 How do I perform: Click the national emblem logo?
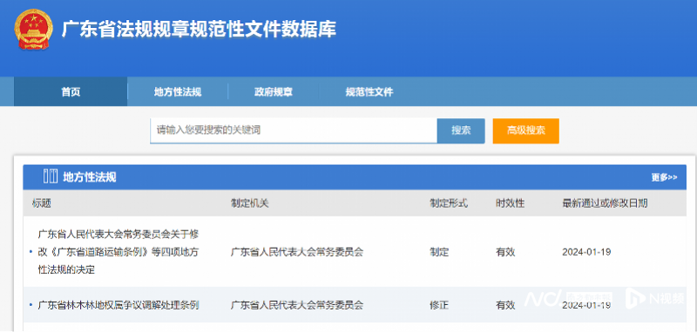pos(33,30)
